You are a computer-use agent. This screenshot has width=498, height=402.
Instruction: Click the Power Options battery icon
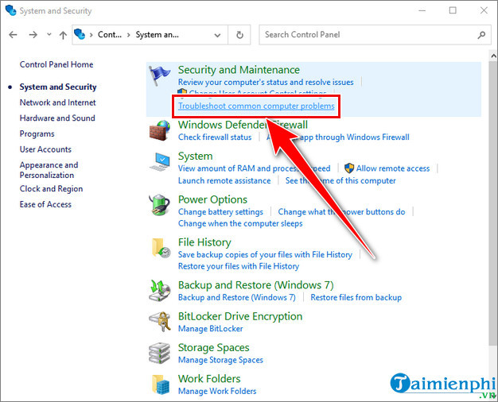pyautogui.click(x=161, y=205)
